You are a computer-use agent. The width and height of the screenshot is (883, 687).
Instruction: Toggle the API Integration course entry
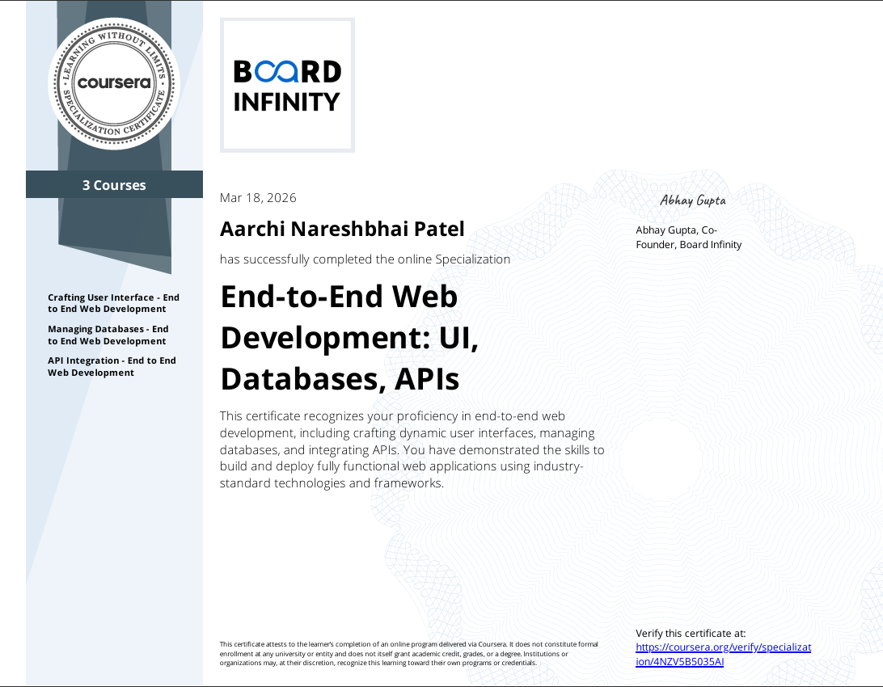(x=113, y=366)
